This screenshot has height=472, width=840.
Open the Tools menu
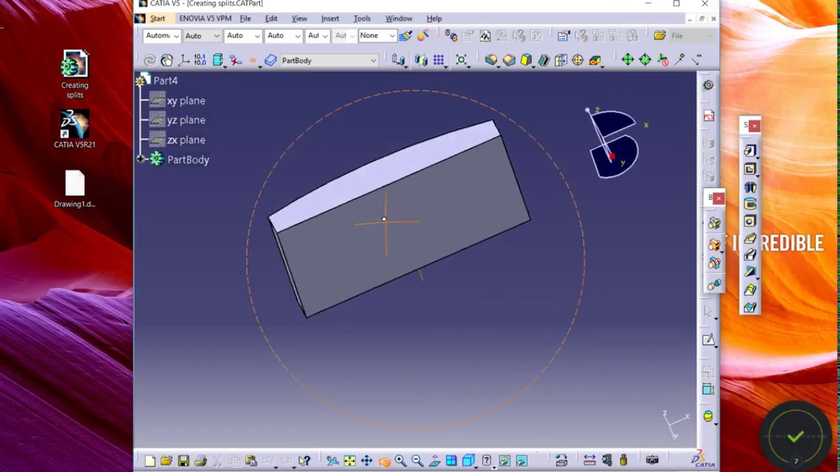[362, 18]
